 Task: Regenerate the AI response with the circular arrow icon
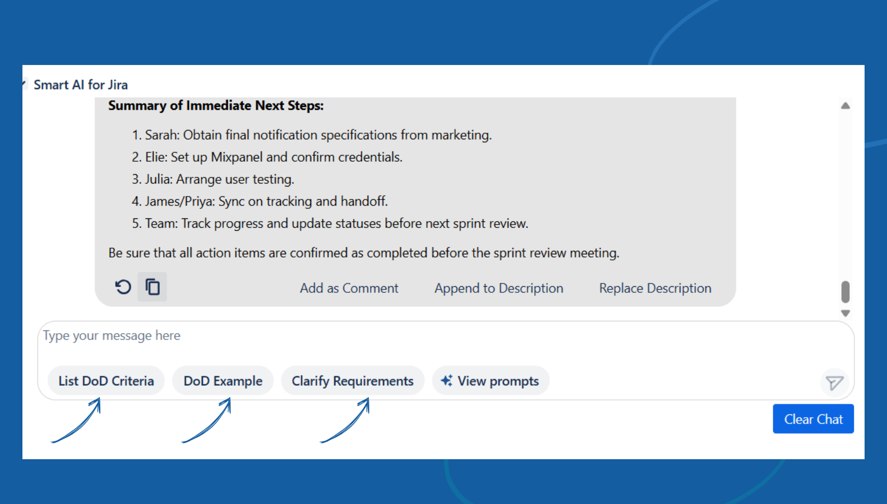pos(123,287)
